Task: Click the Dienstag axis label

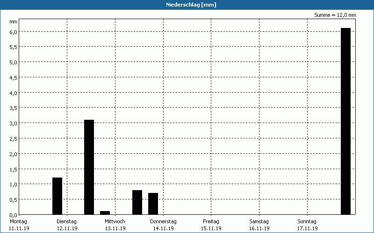Action: 66,221
